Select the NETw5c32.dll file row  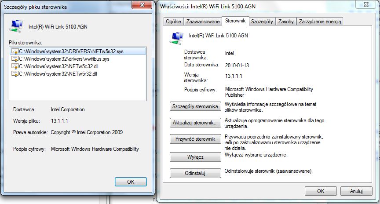click(x=78, y=66)
